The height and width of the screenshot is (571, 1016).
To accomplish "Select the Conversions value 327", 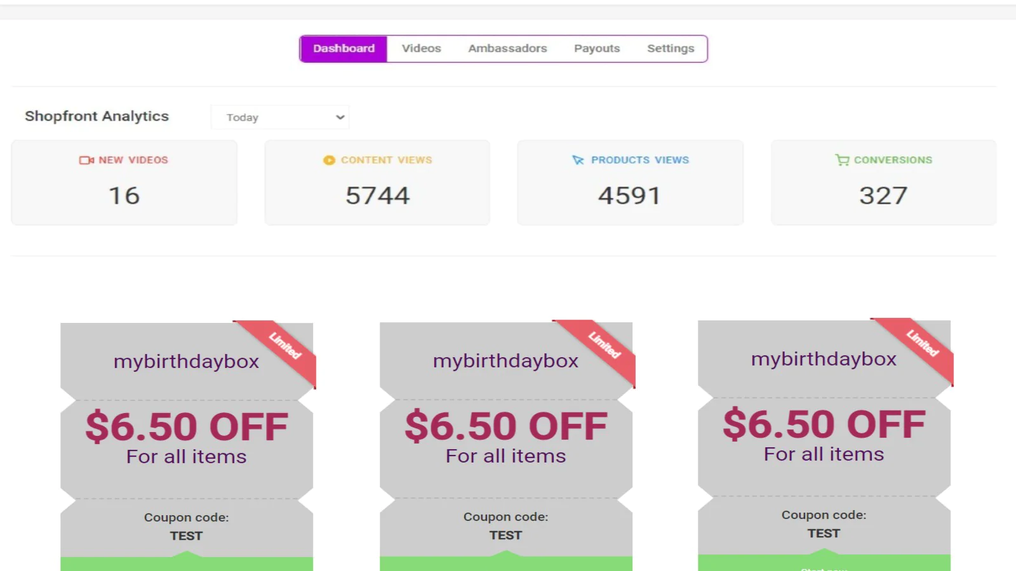I will (x=883, y=196).
